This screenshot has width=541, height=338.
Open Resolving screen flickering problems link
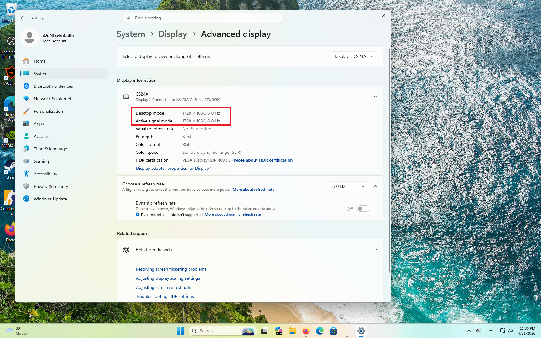(171, 269)
